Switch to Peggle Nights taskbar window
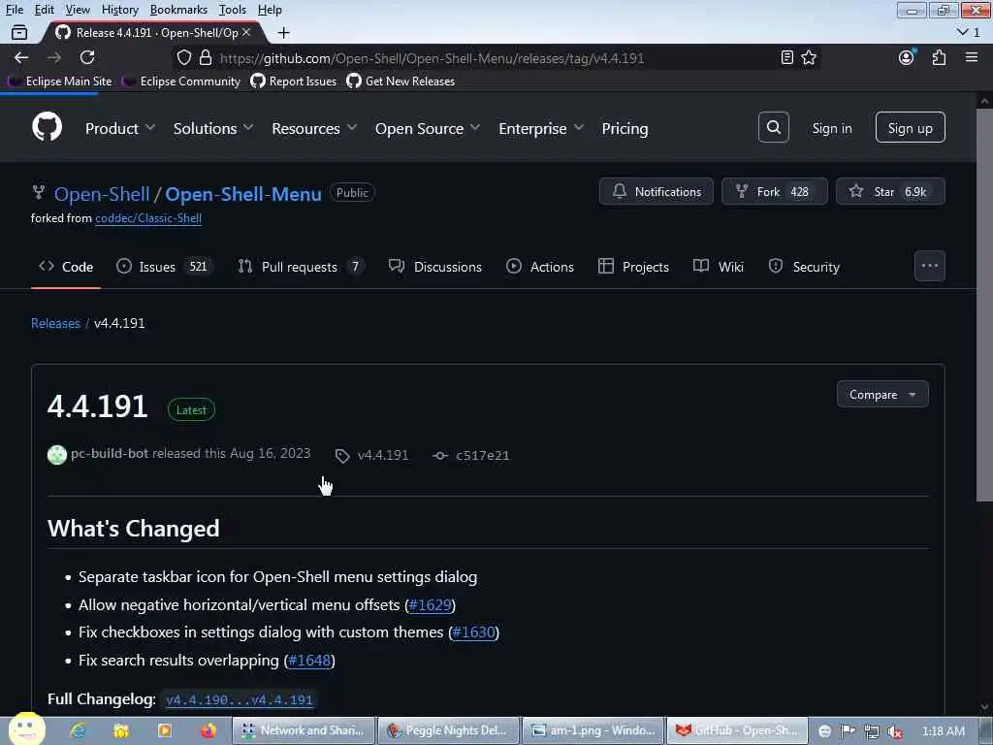Viewport: 993px width, 745px height. click(448, 730)
